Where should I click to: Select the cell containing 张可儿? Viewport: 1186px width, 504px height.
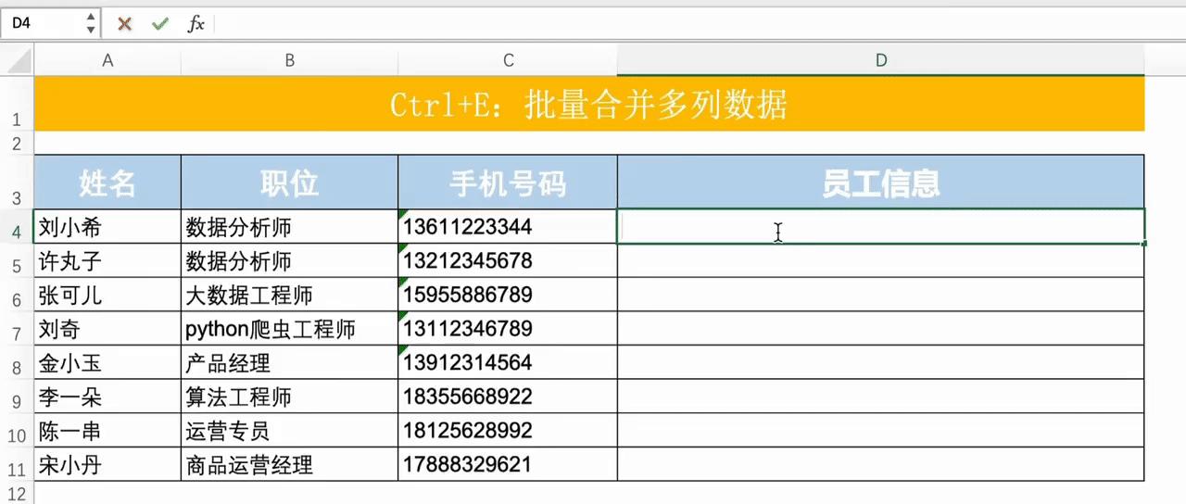(107, 296)
